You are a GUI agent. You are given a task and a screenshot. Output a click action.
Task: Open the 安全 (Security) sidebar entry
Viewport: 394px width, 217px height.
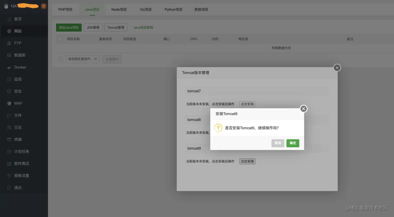18,91
